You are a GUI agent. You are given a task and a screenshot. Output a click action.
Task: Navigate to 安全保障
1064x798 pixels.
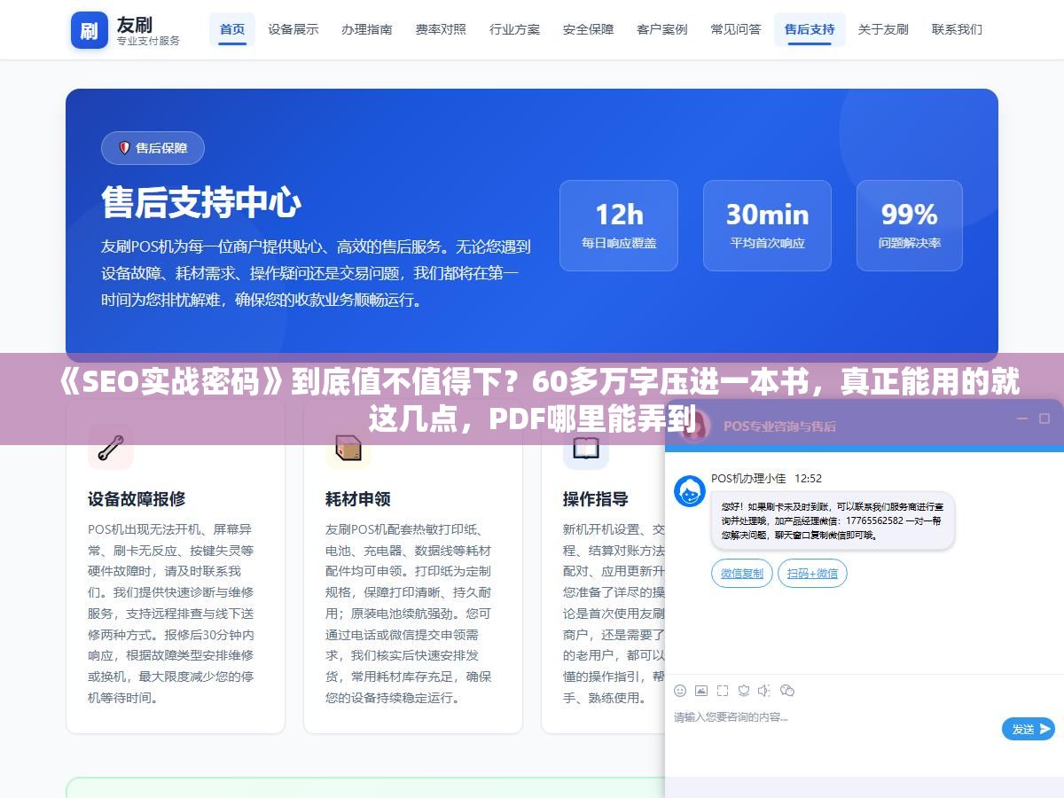click(588, 29)
